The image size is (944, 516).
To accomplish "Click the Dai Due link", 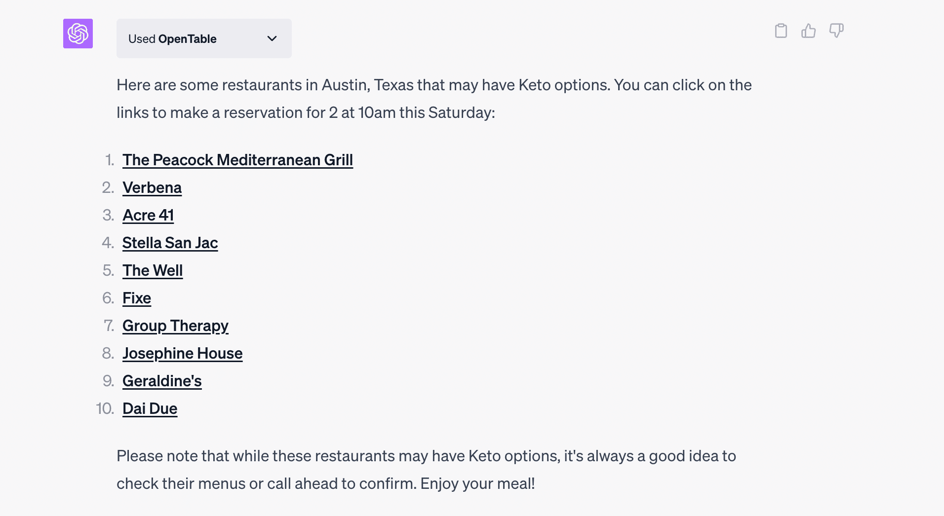I will tap(150, 408).
